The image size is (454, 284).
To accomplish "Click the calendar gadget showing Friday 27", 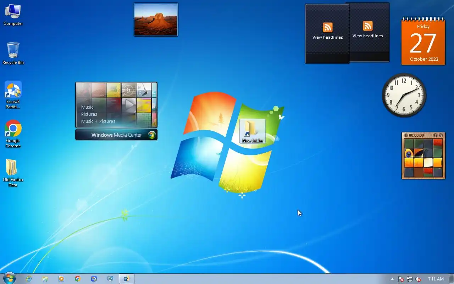I will pyautogui.click(x=423, y=42).
